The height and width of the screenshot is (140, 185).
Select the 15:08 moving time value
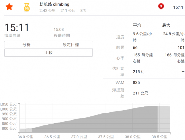(59, 29)
